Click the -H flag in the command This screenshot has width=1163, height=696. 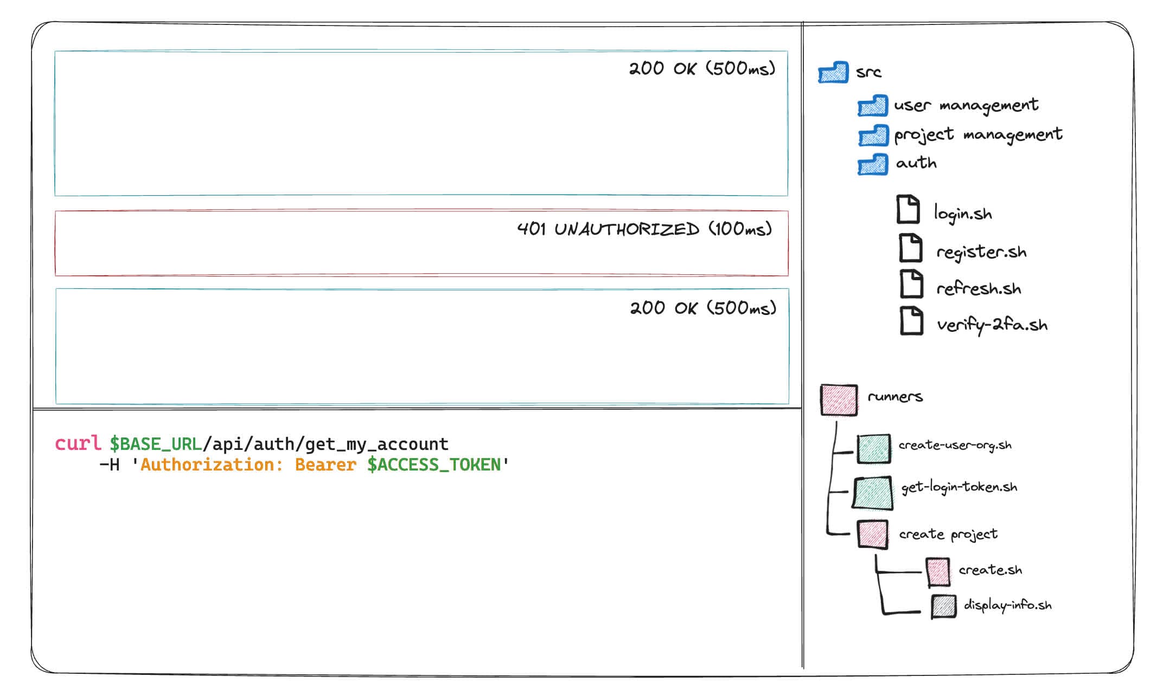pyautogui.click(x=110, y=465)
